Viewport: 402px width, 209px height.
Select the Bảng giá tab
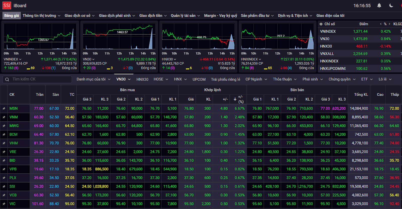pyautogui.click(x=12, y=16)
